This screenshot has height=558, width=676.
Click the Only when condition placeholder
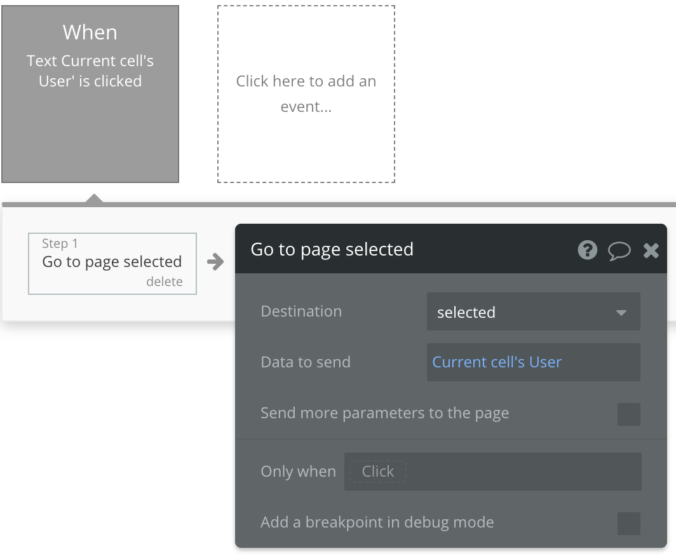pyautogui.click(x=378, y=472)
